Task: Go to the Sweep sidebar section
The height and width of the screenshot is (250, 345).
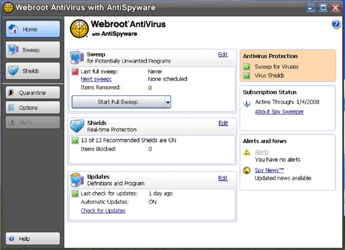Action: pos(33,50)
